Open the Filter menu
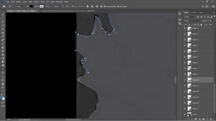Screen dimensions: 216x121 [43, 2]
